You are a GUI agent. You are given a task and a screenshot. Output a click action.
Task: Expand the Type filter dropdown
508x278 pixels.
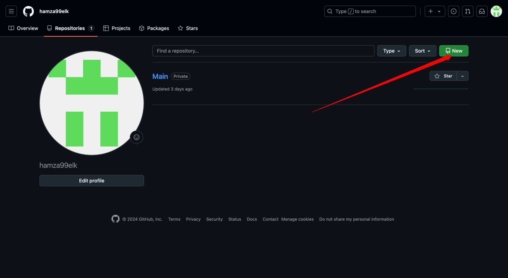(x=391, y=51)
